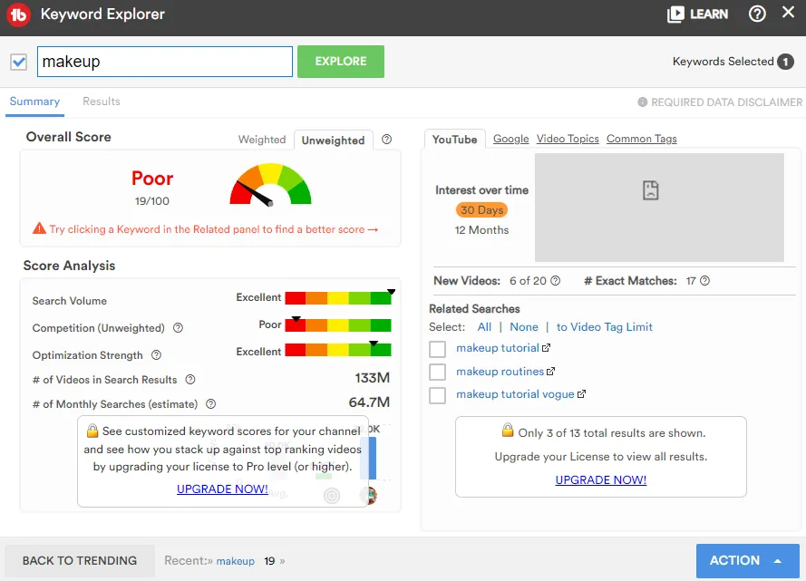Select All related searches

point(484,327)
